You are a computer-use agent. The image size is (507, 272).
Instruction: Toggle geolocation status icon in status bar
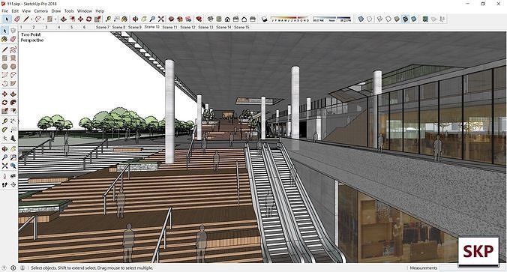tap(4, 268)
